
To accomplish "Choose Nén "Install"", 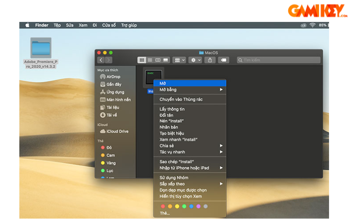I will [190, 121].
